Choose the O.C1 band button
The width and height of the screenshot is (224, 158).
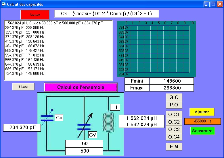[174, 114]
